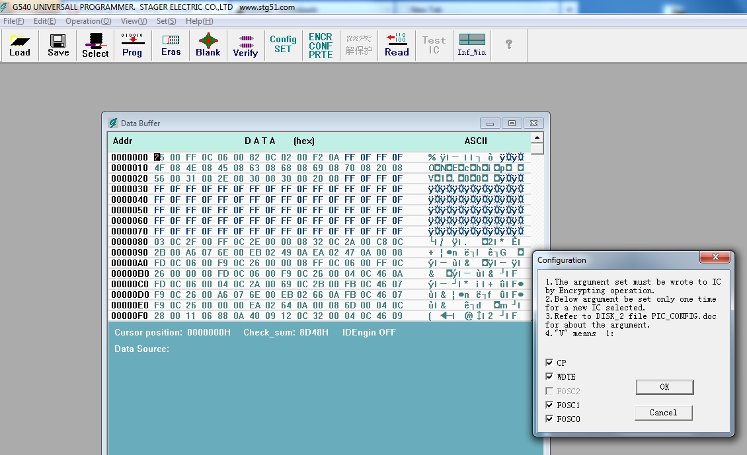Open the Config SET tool

[x=283, y=44]
